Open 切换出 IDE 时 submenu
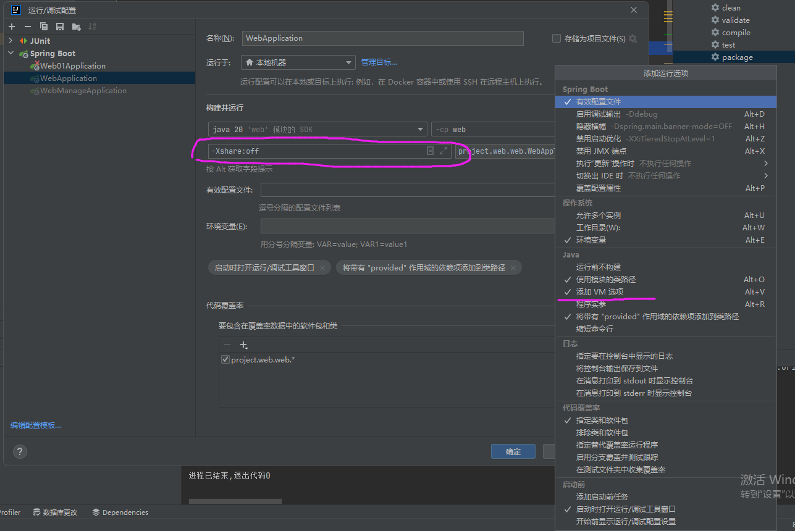 [666, 176]
